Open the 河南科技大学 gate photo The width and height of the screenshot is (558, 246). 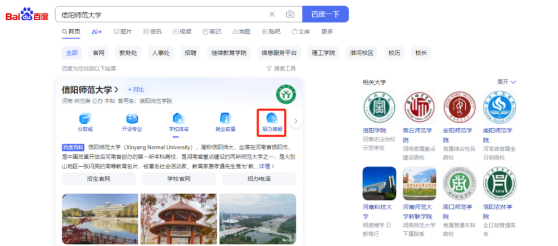[x=379, y=184]
